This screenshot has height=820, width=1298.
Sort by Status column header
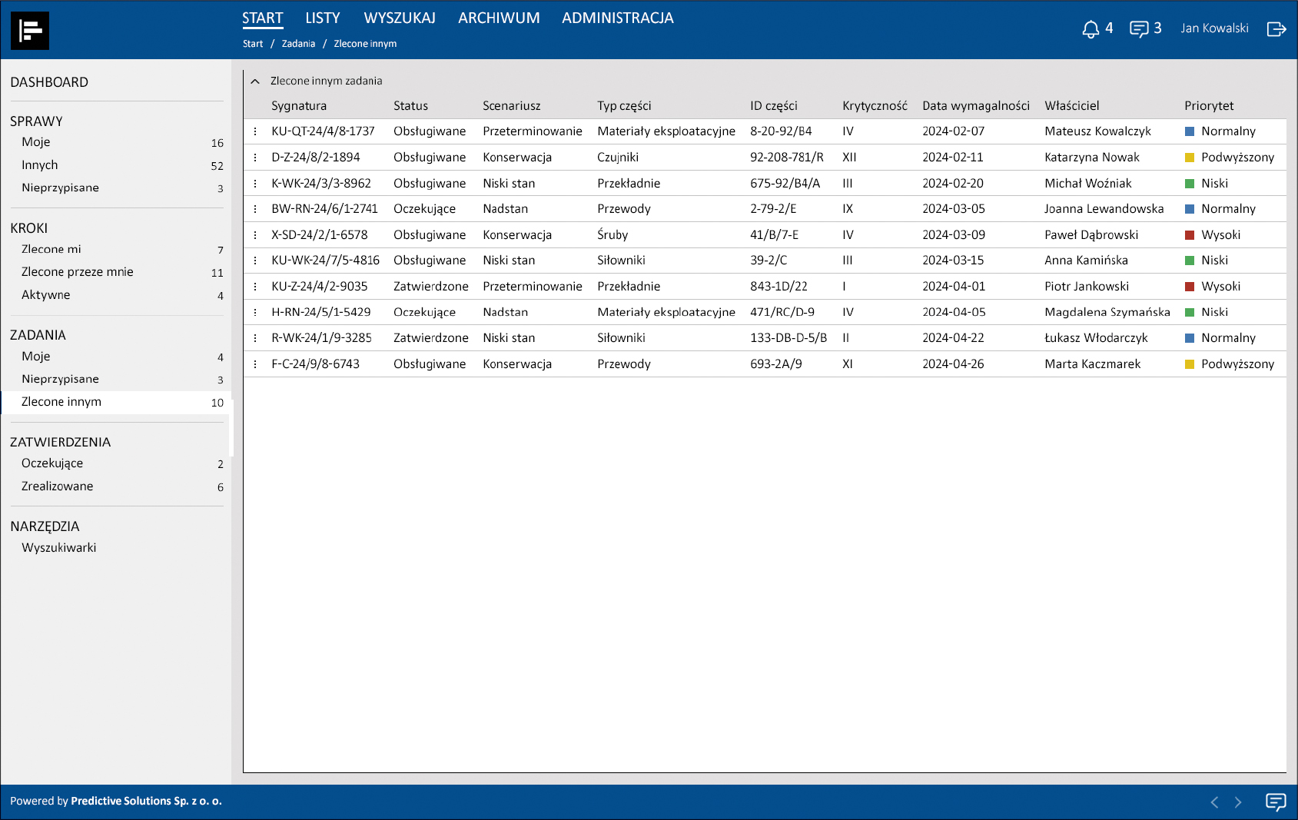410,106
